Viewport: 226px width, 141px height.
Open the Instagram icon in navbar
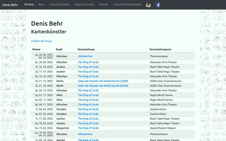[148, 5]
